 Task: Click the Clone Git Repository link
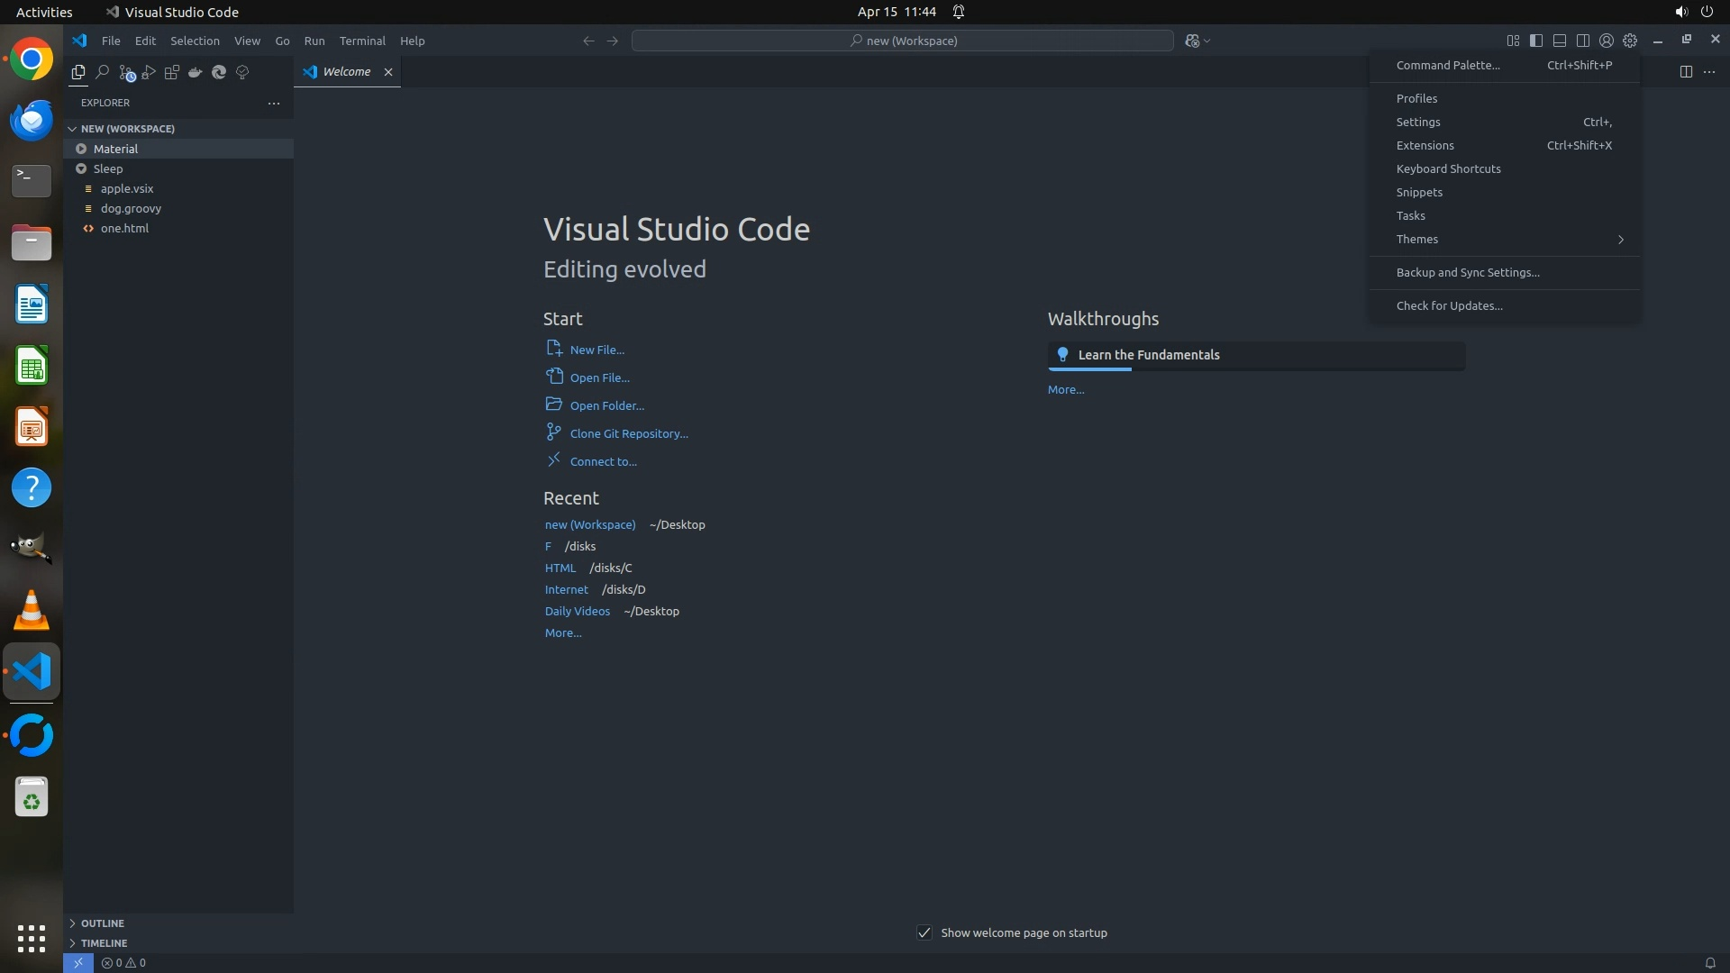tap(628, 433)
